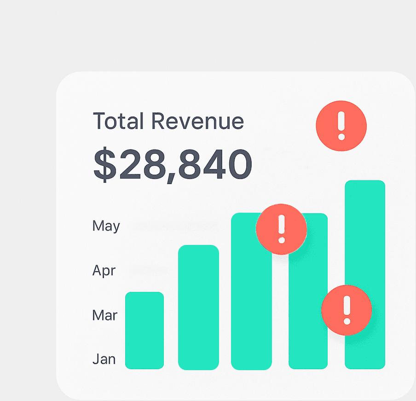This screenshot has height=401, width=416.
Task: Click the alert icon overlapping the tallest bar
Action: click(x=347, y=310)
